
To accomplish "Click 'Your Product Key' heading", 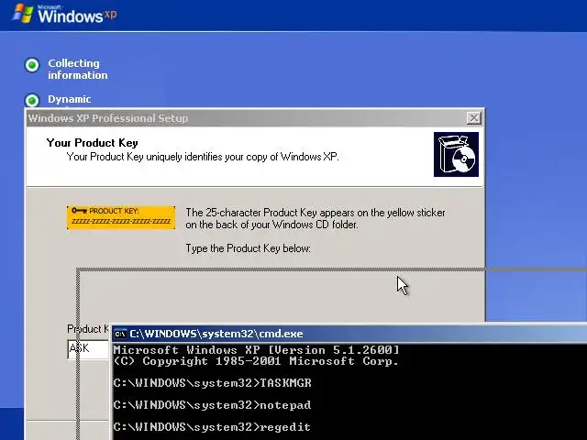I will [x=92, y=143].
